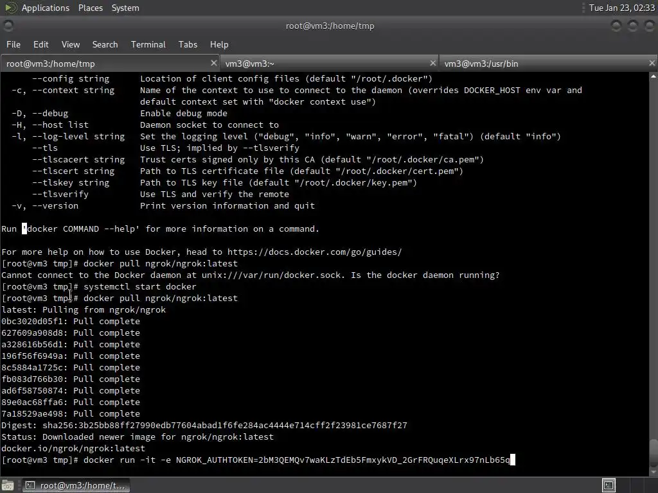Open the View menu

[x=71, y=44]
